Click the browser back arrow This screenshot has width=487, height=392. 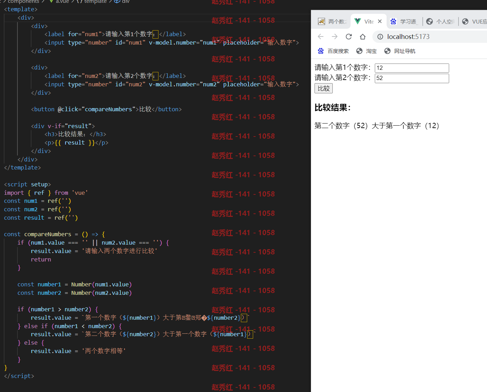[x=320, y=36]
